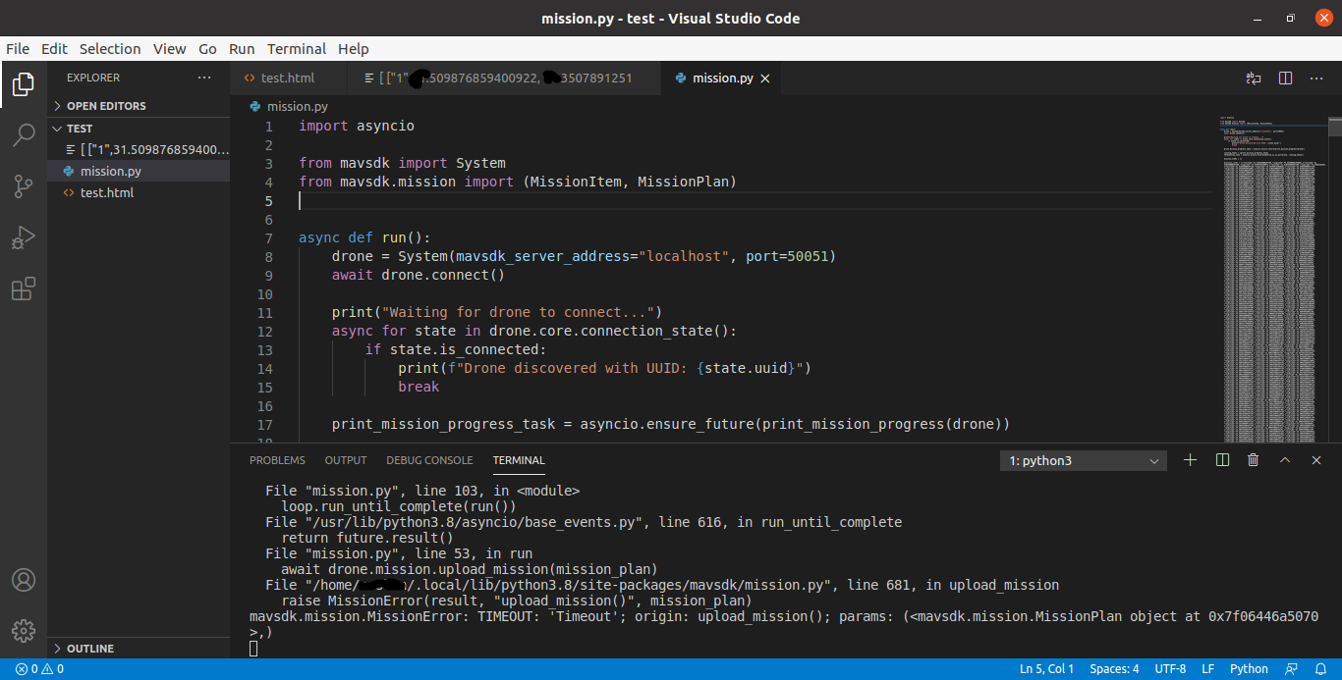Open the [["1",31.509876859400 file in explorer
This screenshot has height=680, width=1342.
[139, 149]
